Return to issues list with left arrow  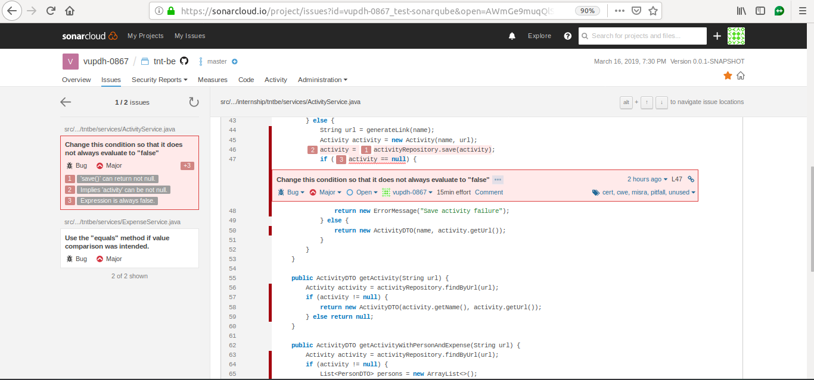[66, 102]
